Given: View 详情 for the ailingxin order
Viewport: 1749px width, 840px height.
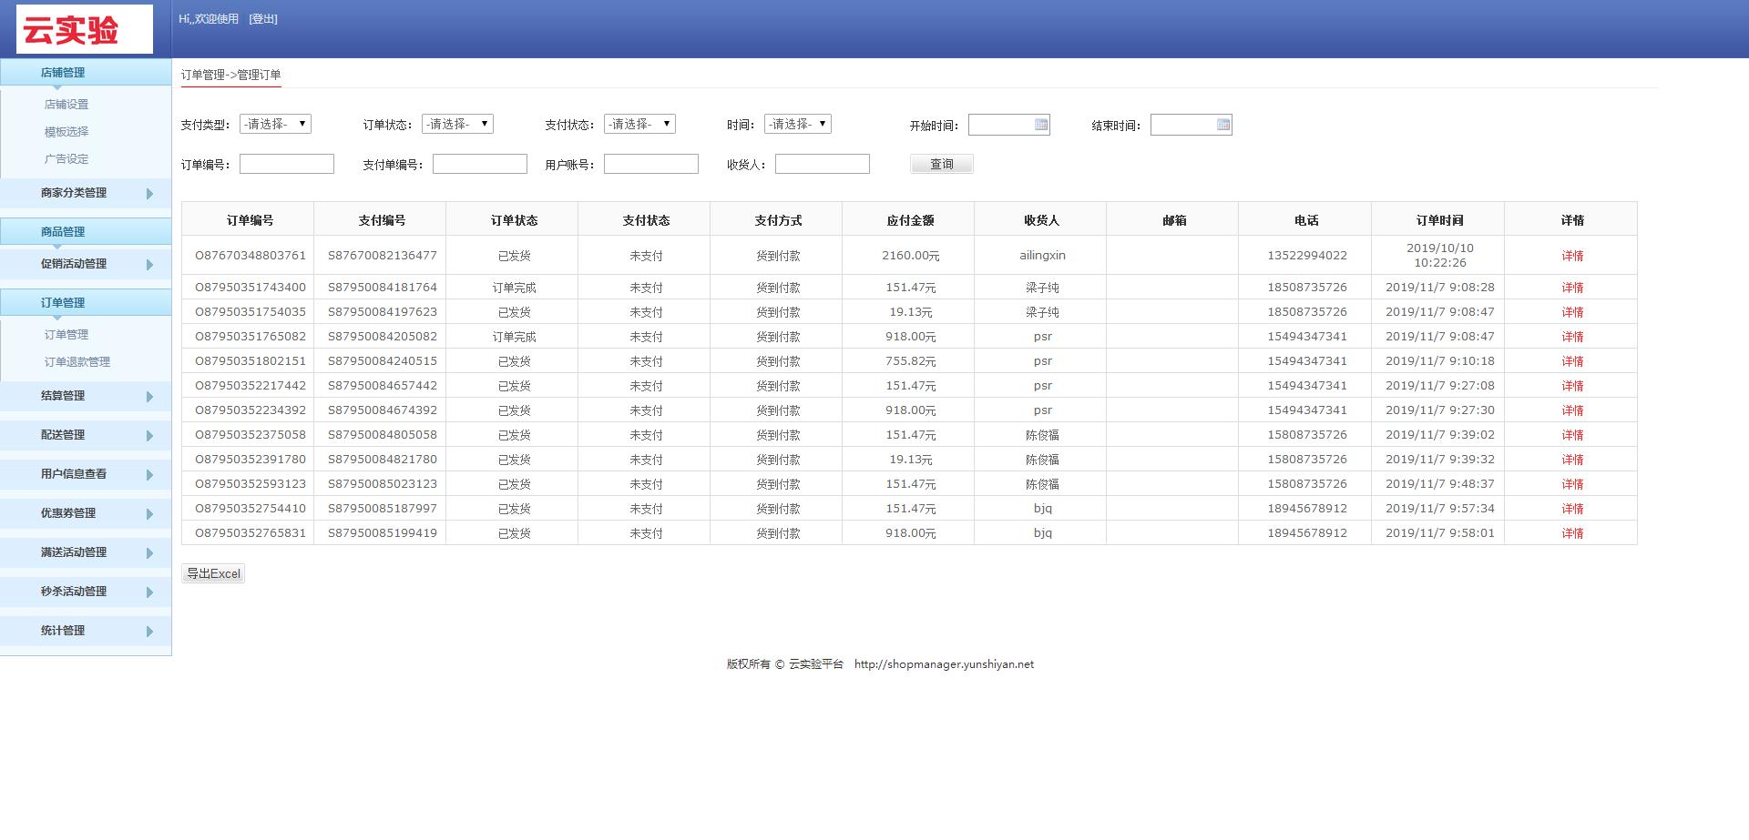Looking at the screenshot, I should click(1571, 256).
